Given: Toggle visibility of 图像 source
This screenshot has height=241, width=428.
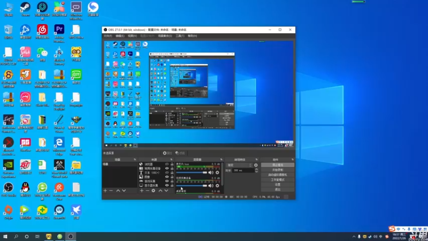Looking at the screenshot, I should click(x=167, y=177).
